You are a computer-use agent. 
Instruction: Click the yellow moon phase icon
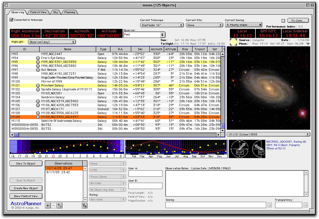click(x=233, y=42)
